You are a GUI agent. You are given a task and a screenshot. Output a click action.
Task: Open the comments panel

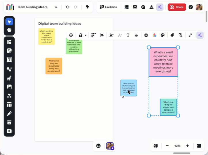[143, 7]
